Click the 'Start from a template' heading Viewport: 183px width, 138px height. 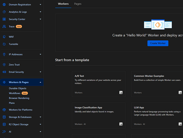72,60
